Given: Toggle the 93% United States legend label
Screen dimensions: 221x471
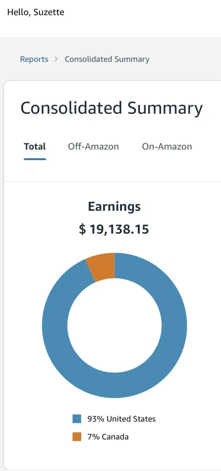Looking at the screenshot, I should pyautogui.click(x=121, y=419).
